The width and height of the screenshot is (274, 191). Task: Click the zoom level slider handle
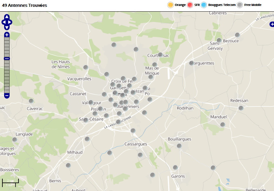(x=7, y=59)
